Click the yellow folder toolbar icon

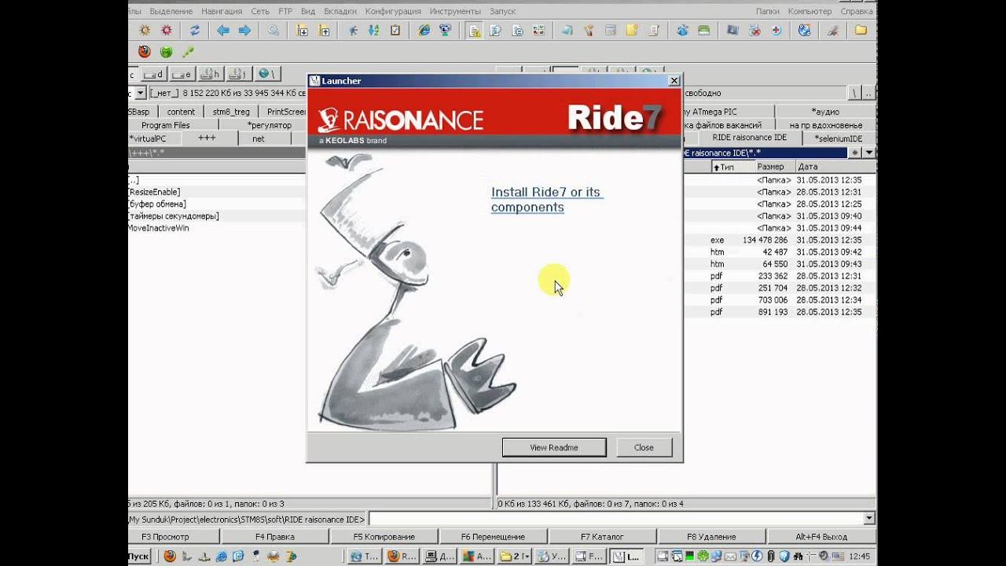[x=861, y=31]
